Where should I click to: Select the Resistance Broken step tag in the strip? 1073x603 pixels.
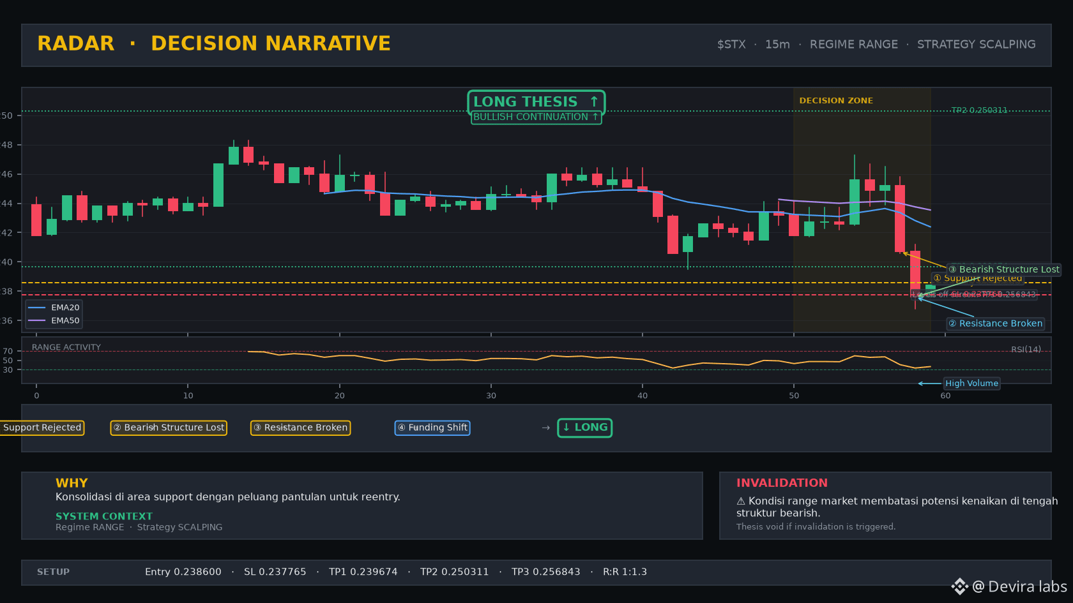click(300, 428)
